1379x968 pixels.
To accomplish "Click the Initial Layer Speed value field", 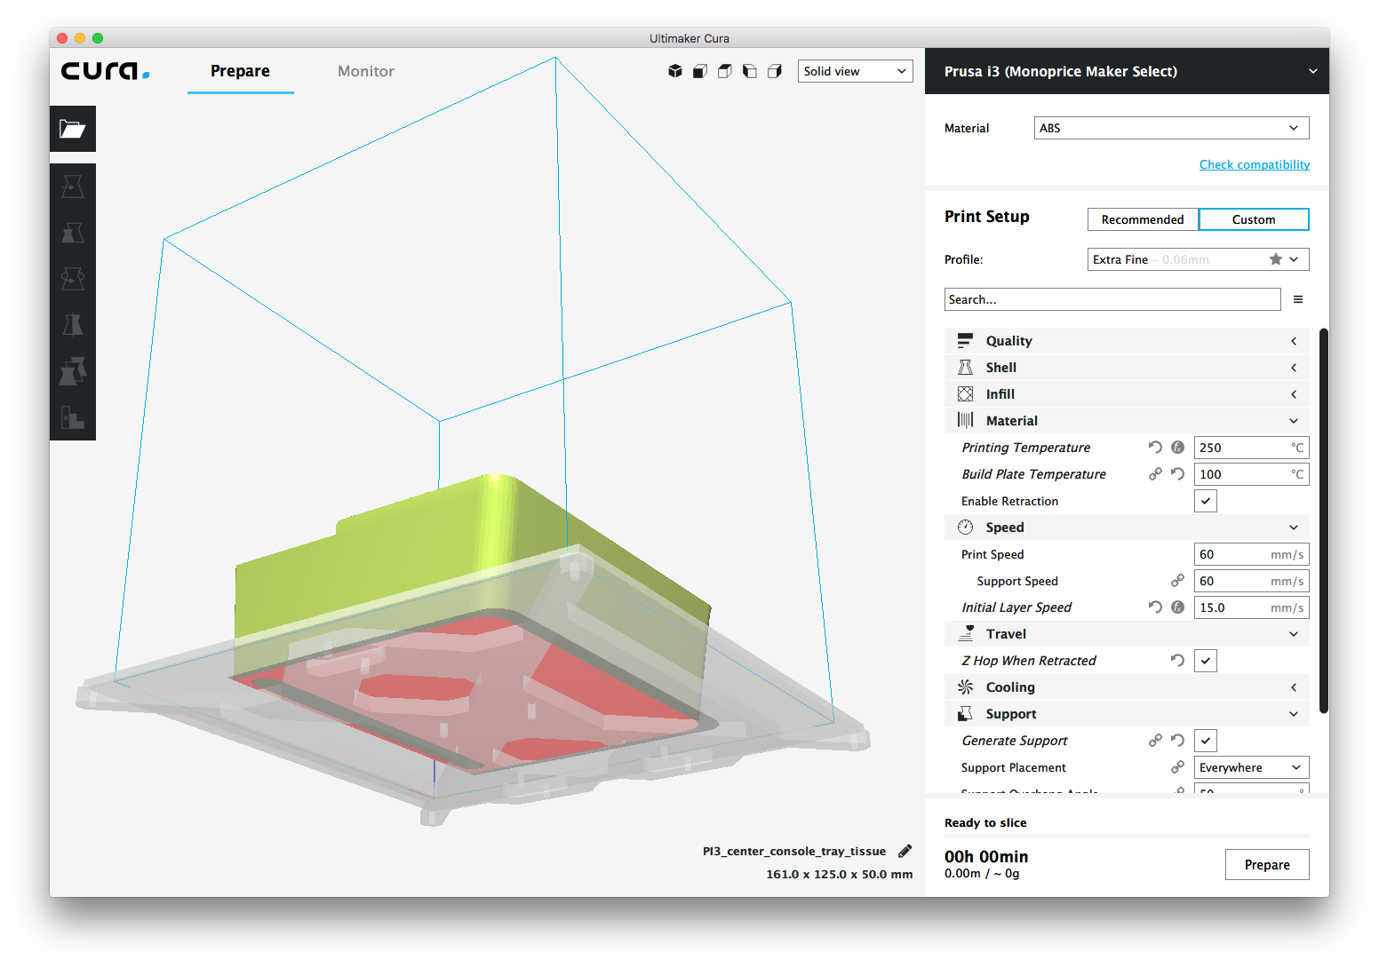I will tap(1251, 607).
